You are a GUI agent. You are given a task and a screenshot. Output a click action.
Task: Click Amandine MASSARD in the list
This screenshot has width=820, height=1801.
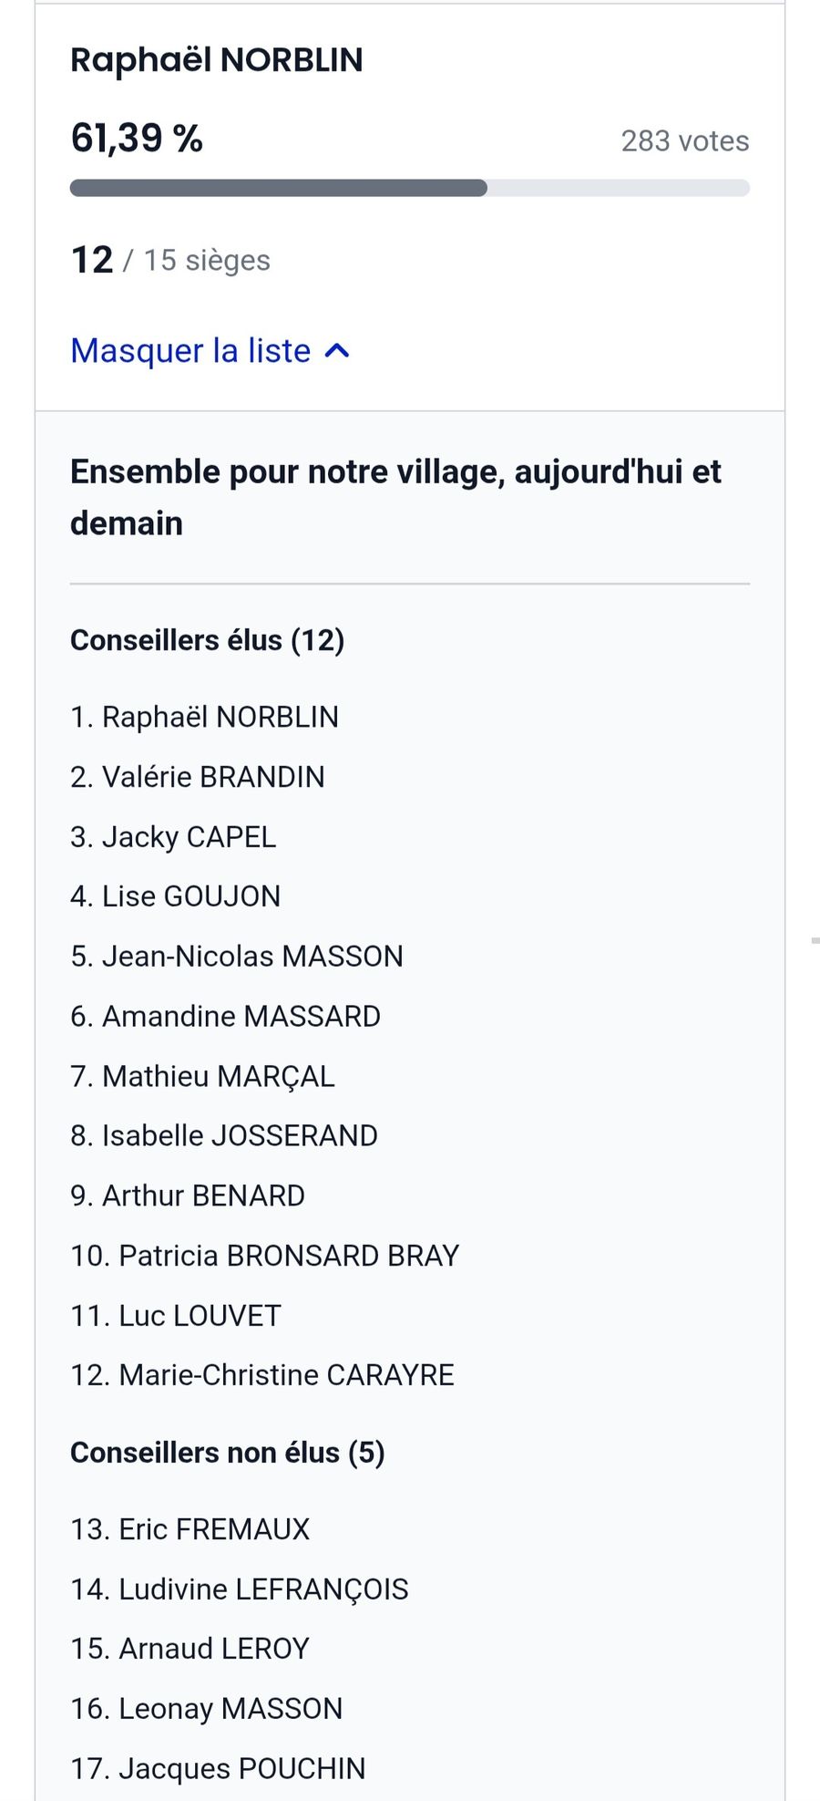coord(225,1016)
